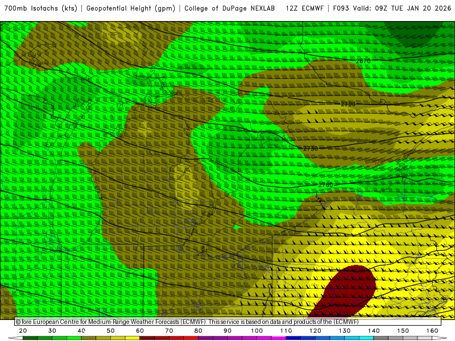Click the '140' label on the color scale
The image size is (455, 341).
pos(374,331)
